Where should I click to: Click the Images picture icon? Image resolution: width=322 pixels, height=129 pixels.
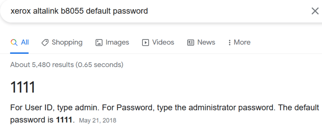pyautogui.click(x=99, y=42)
